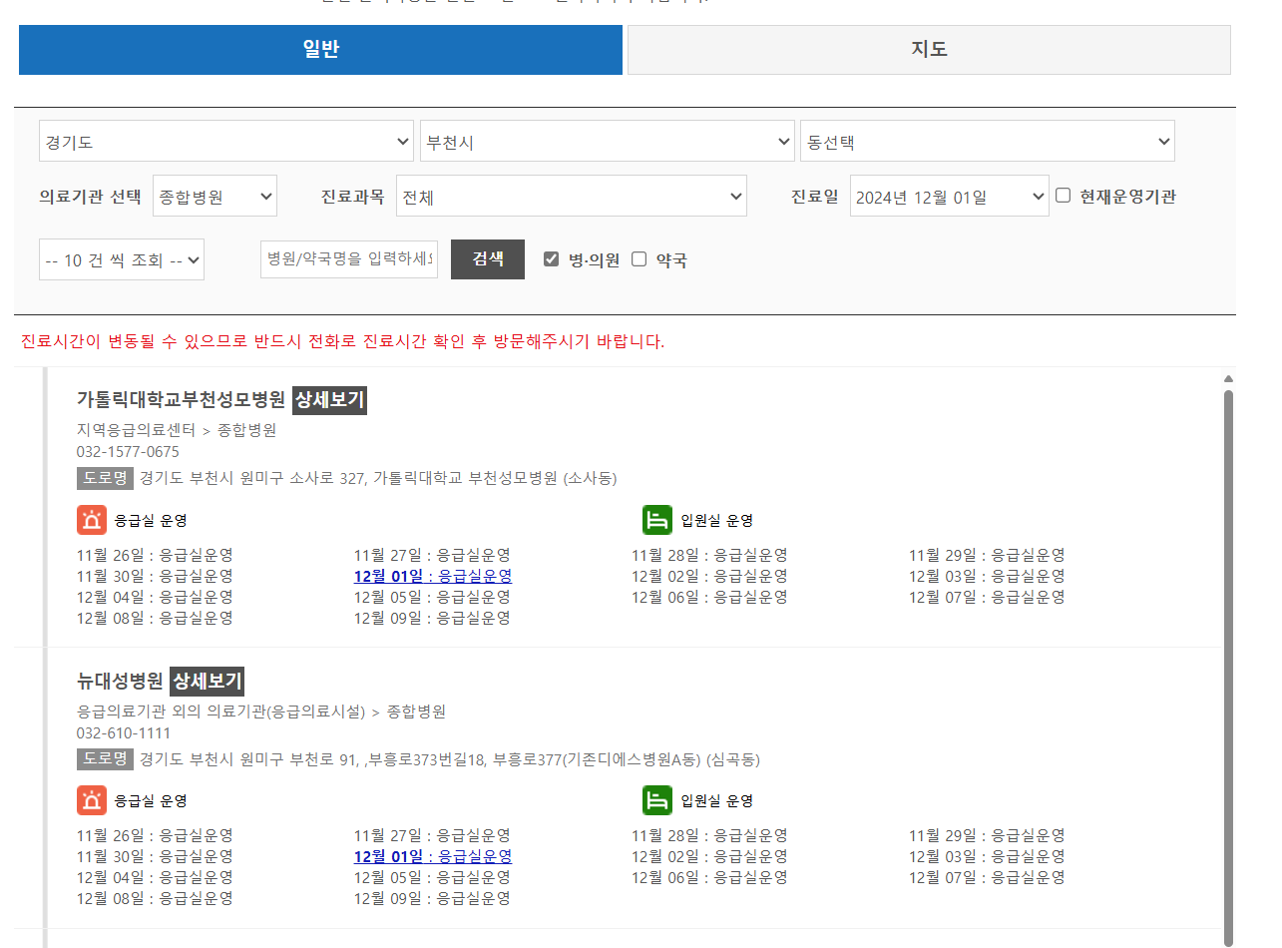Open the results-per-page dropdown showing 10건씩 조회
The height and width of the screenshot is (948, 1282).
pos(121,258)
